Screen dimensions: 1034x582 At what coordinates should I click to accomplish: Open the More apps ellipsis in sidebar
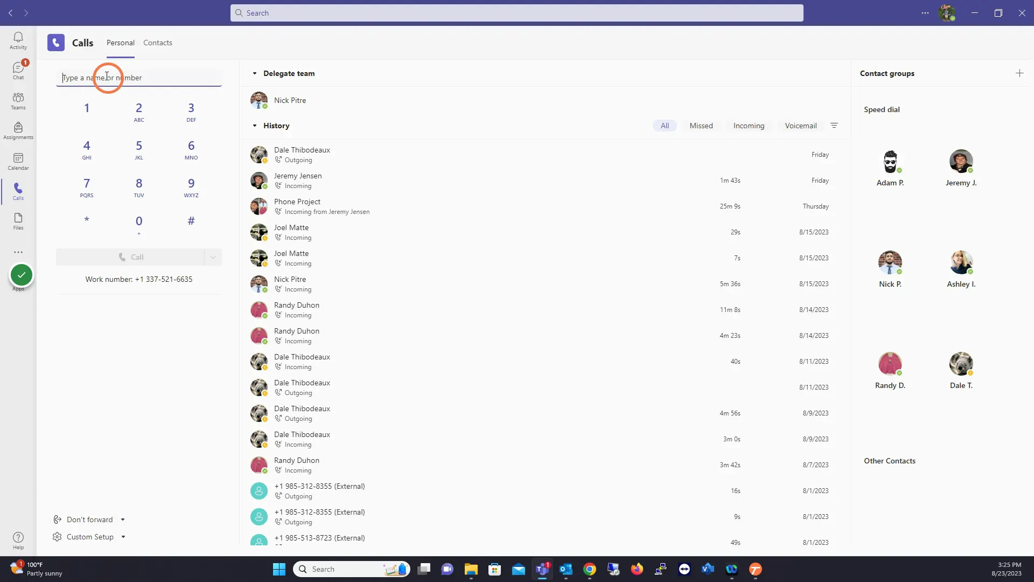click(x=18, y=252)
